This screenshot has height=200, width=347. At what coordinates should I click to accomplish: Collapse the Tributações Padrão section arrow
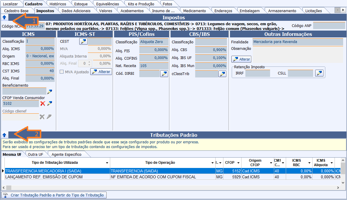pos(4,135)
